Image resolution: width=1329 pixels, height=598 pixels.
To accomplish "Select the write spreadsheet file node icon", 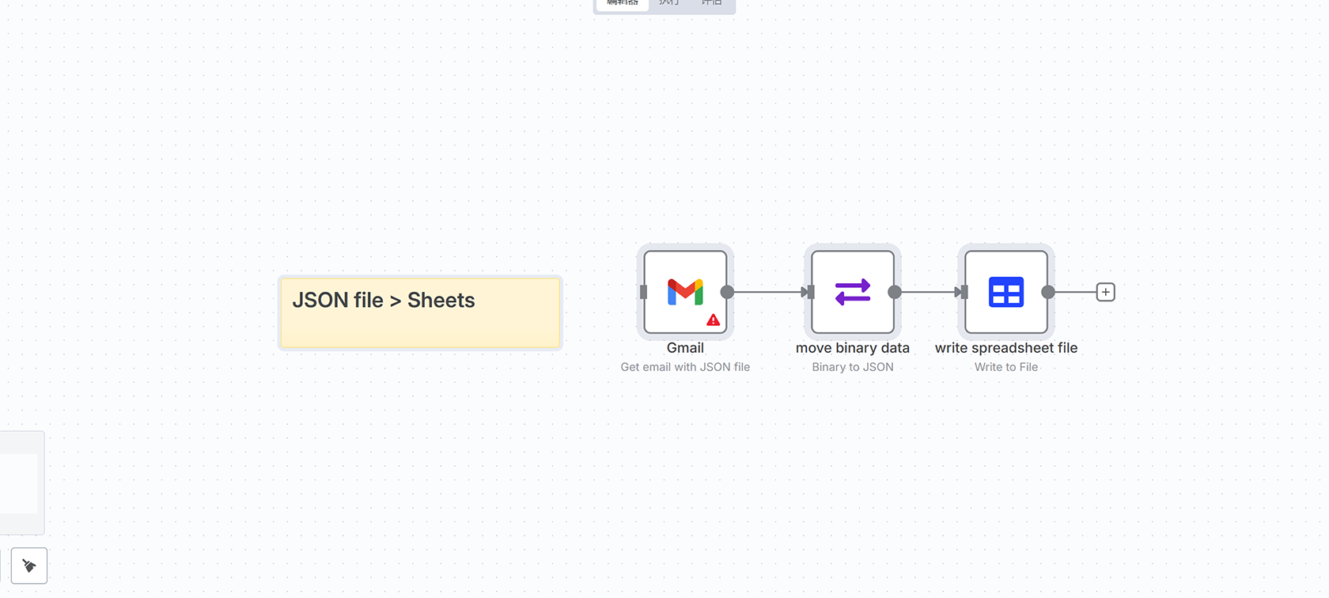I will pyautogui.click(x=1006, y=292).
